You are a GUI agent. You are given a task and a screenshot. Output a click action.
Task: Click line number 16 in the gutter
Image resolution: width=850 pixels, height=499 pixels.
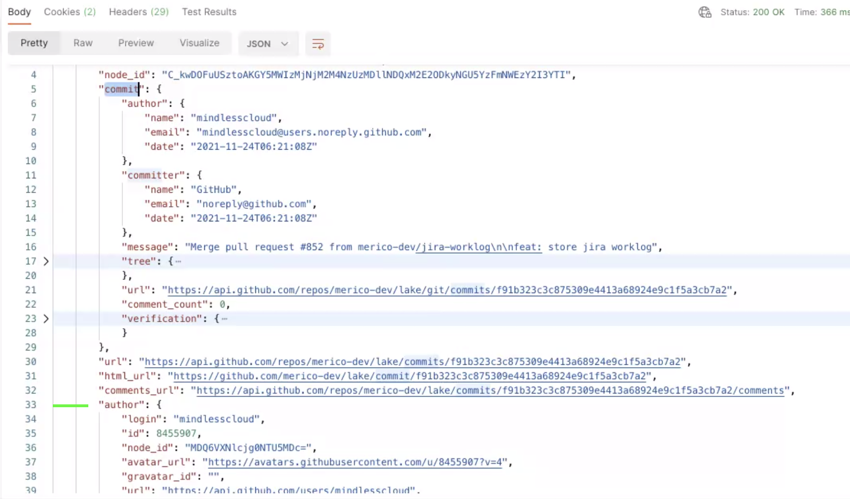(x=30, y=247)
